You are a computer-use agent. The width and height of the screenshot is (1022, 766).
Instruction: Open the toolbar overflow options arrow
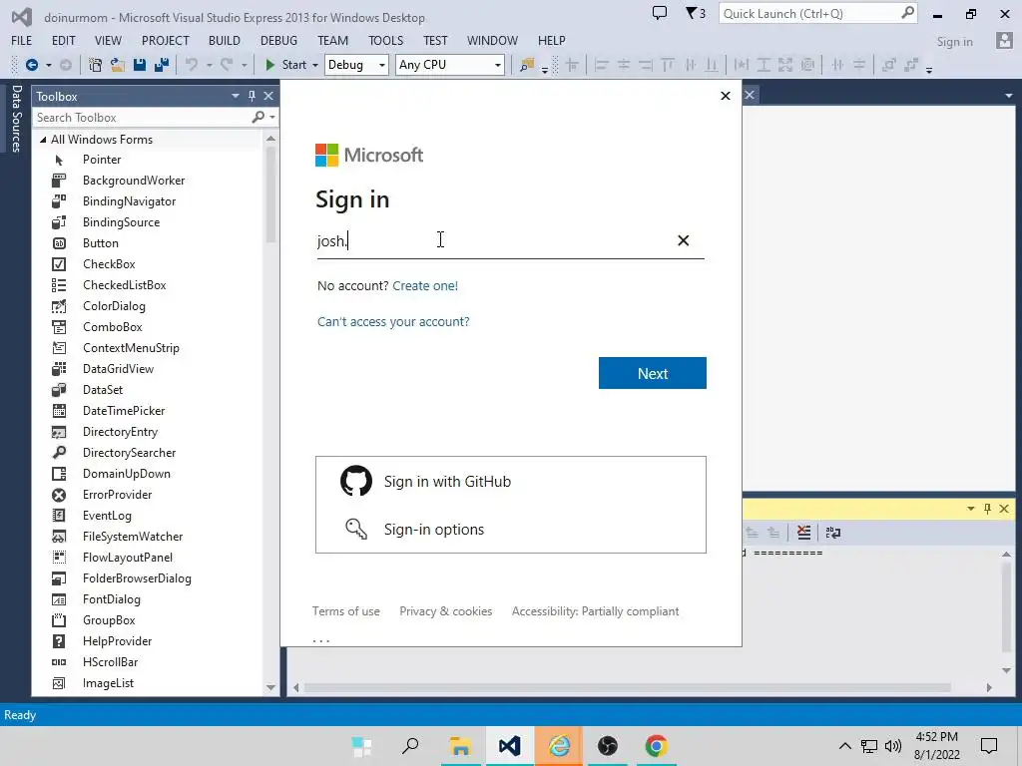tap(929, 69)
